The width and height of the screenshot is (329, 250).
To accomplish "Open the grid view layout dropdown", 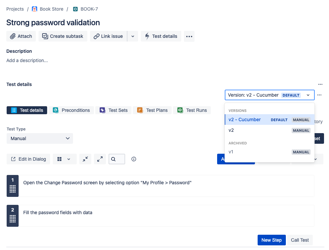I will coord(64,159).
